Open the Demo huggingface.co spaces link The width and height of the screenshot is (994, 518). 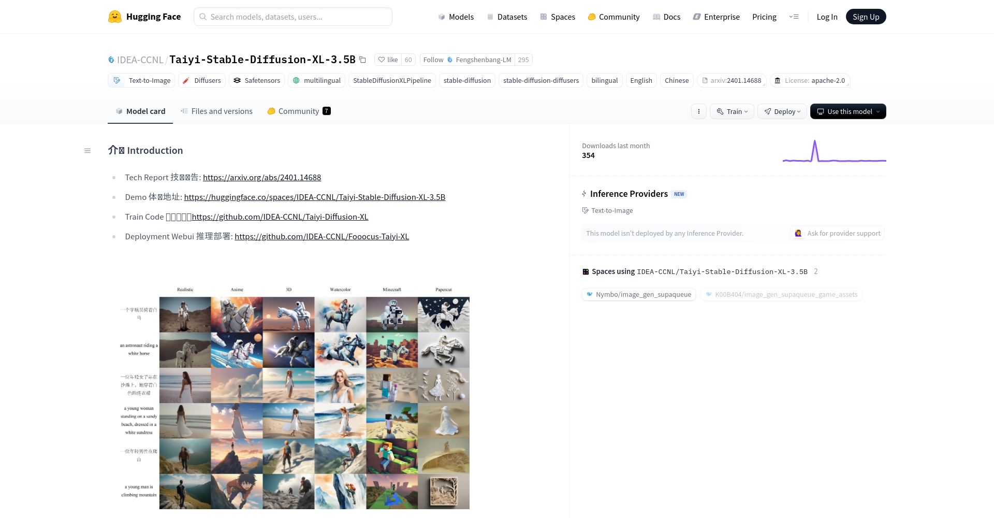[315, 197]
